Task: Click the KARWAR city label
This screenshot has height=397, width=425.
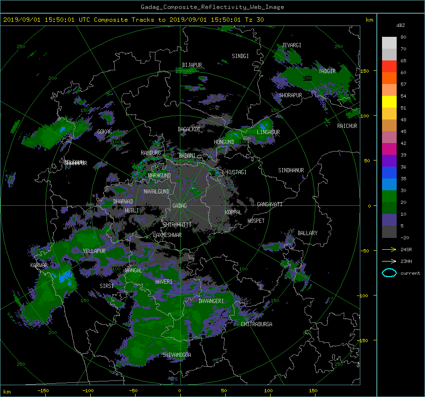Action: pos(39,265)
